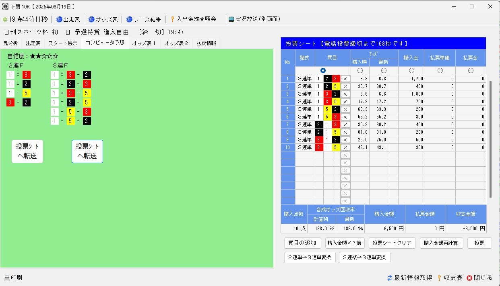This screenshot has height=286, width=500.
Task: Click the betting sheet vertical scrollbar
Action: (490, 139)
